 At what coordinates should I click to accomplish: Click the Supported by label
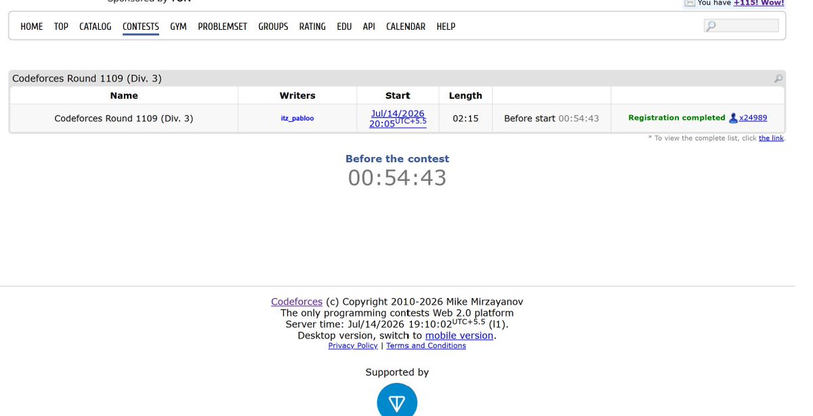tap(397, 372)
